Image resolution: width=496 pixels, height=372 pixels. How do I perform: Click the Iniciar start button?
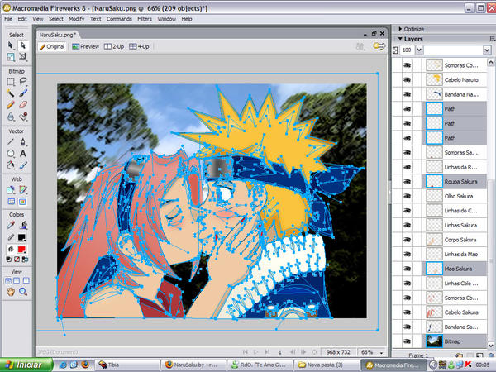click(x=26, y=365)
